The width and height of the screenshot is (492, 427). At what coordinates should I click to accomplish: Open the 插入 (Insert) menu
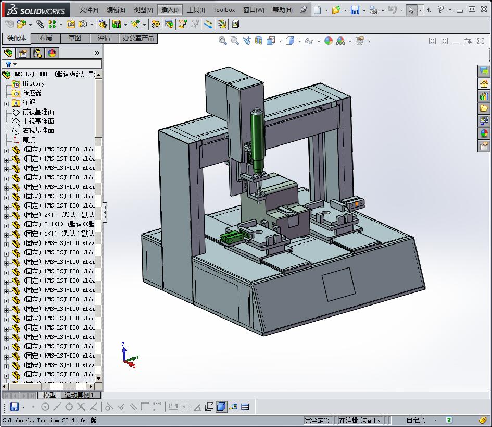[170, 10]
